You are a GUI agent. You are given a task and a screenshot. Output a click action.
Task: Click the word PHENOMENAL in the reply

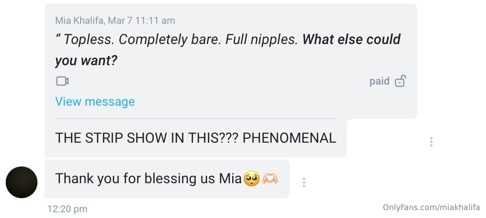coord(289,138)
